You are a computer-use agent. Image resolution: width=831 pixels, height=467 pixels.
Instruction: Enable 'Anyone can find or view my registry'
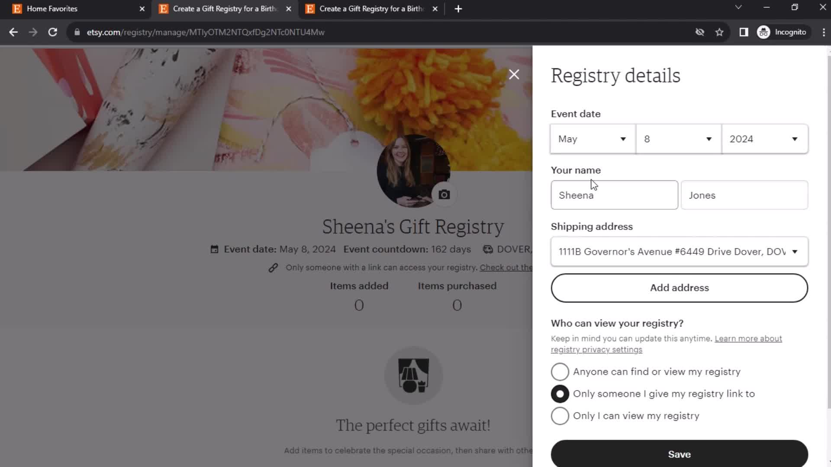point(560,372)
